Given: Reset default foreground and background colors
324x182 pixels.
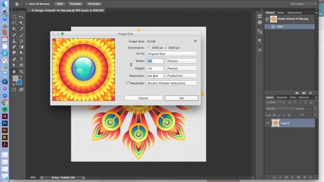Looking at the screenshot, I should [14, 84].
